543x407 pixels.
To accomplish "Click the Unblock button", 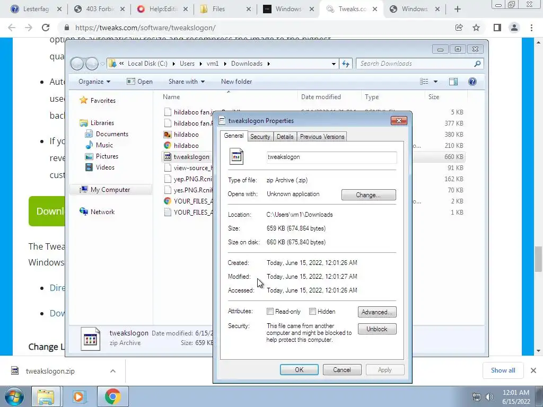I will [377, 329].
